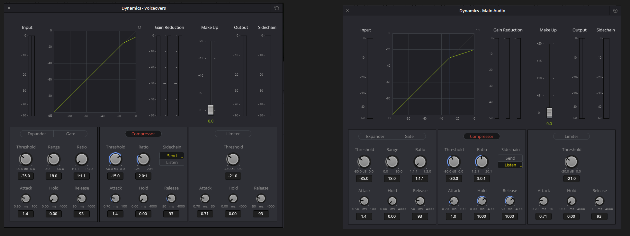Click Main Audio compressor Ratio knob
Image resolution: width=630 pixels, height=236 pixels.
coord(482,162)
